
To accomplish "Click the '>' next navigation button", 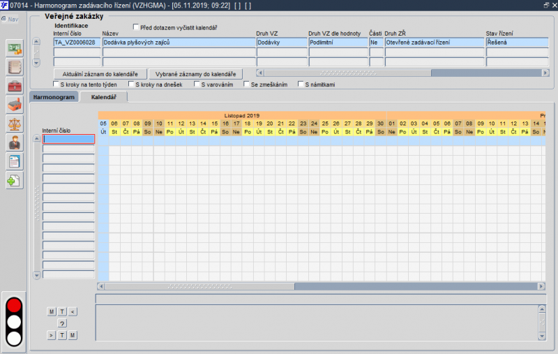I will coord(52,335).
